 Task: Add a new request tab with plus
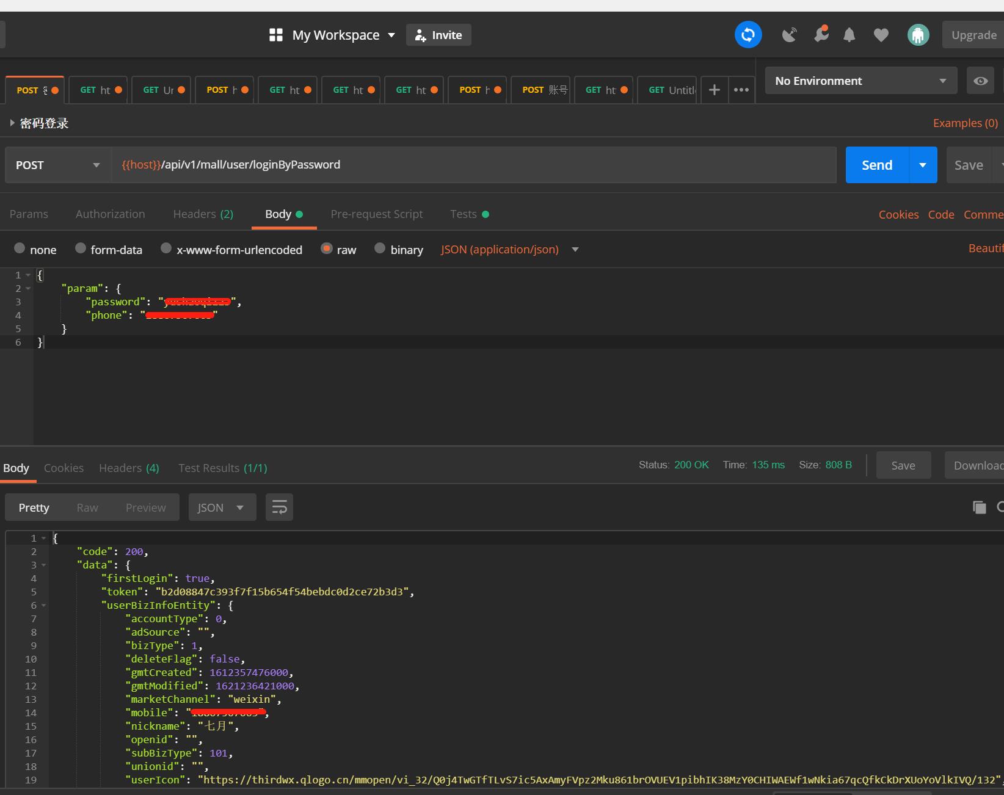tap(714, 90)
